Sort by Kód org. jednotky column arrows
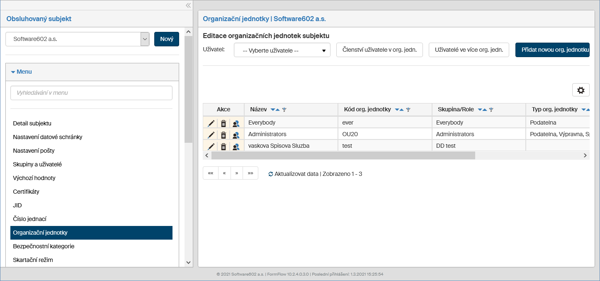Image resolution: width=600 pixels, height=281 pixels. [x=399, y=110]
